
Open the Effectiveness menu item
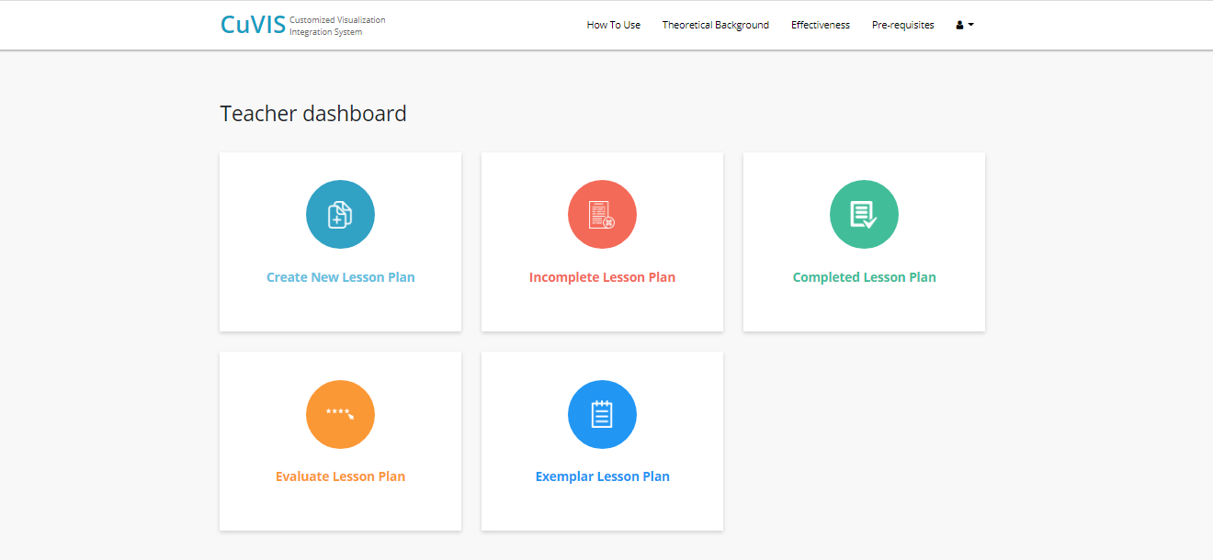[x=821, y=25]
